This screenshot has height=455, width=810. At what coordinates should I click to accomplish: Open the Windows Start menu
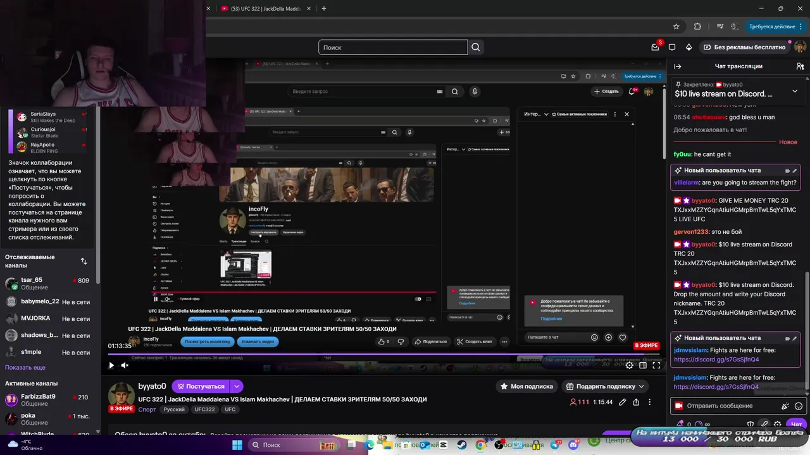(x=237, y=445)
